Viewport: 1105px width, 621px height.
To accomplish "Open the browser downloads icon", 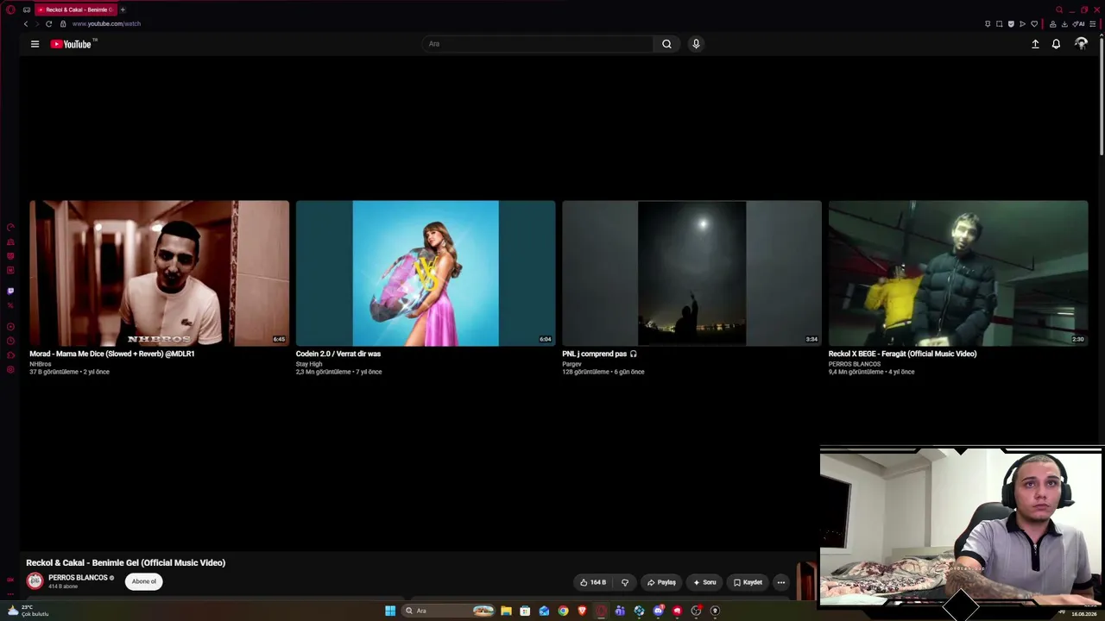I will (1064, 24).
